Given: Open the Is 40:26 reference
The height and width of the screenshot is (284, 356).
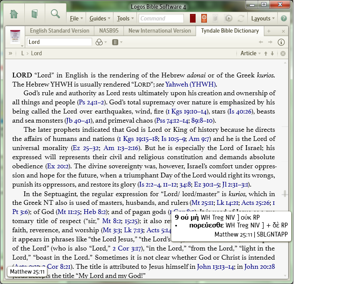Looking at the screenshot, I should (x=241, y=111).
